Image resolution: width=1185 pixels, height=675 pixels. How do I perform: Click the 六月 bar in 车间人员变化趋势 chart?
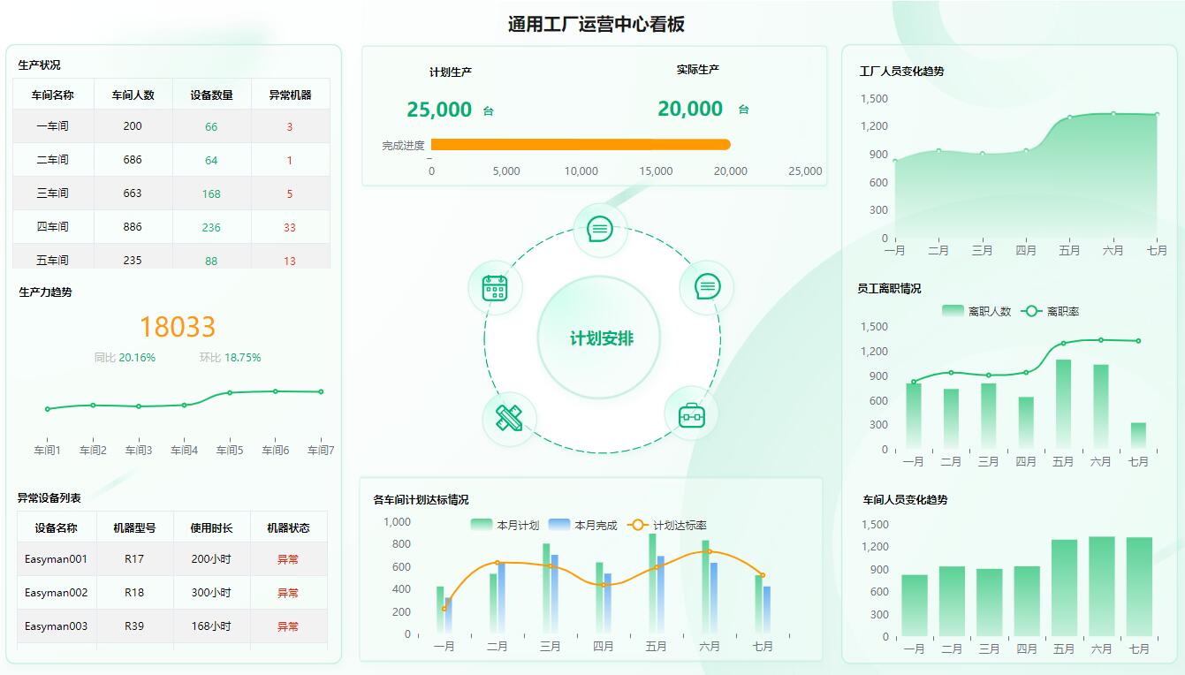coord(1101,587)
